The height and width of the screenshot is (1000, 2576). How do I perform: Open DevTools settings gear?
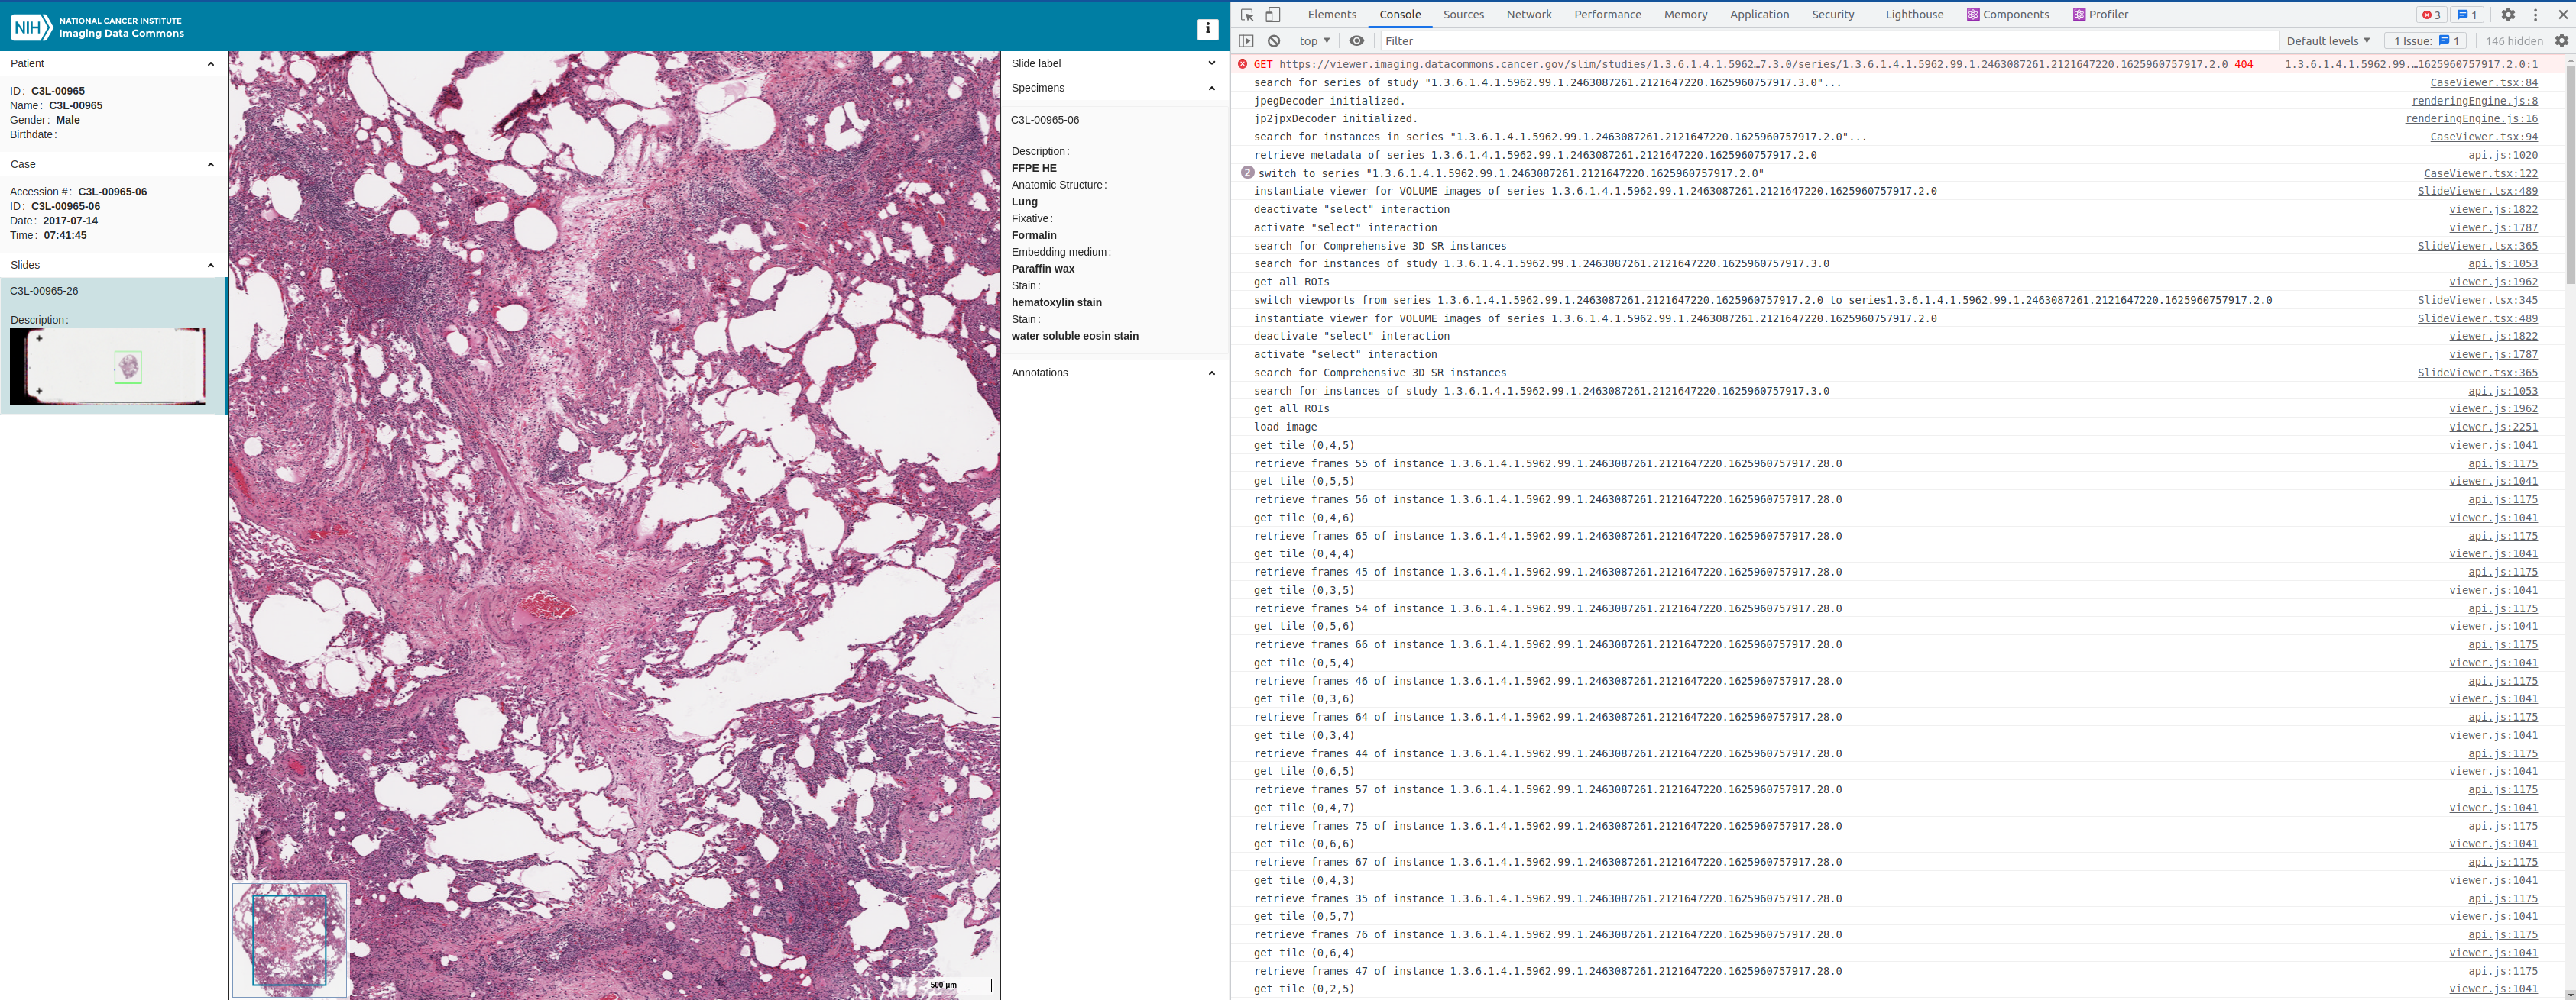pyautogui.click(x=2508, y=15)
